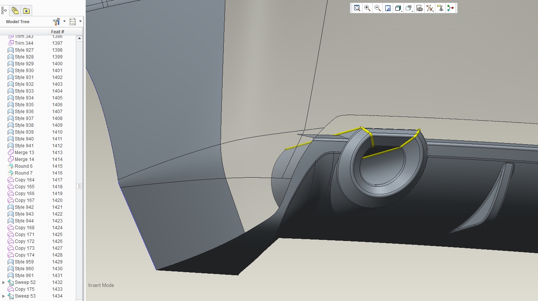
Task: Expand the Sweep 52 feature
Action: point(4,282)
